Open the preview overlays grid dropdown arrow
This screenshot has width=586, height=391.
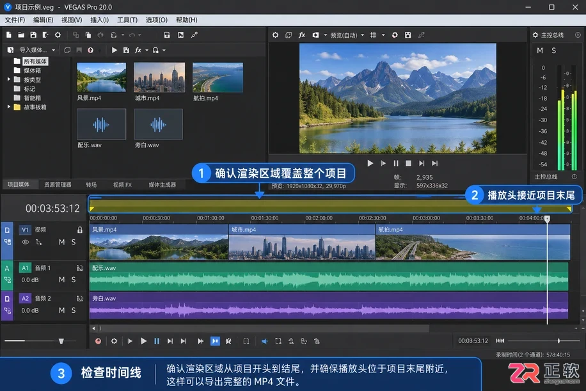click(x=383, y=35)
